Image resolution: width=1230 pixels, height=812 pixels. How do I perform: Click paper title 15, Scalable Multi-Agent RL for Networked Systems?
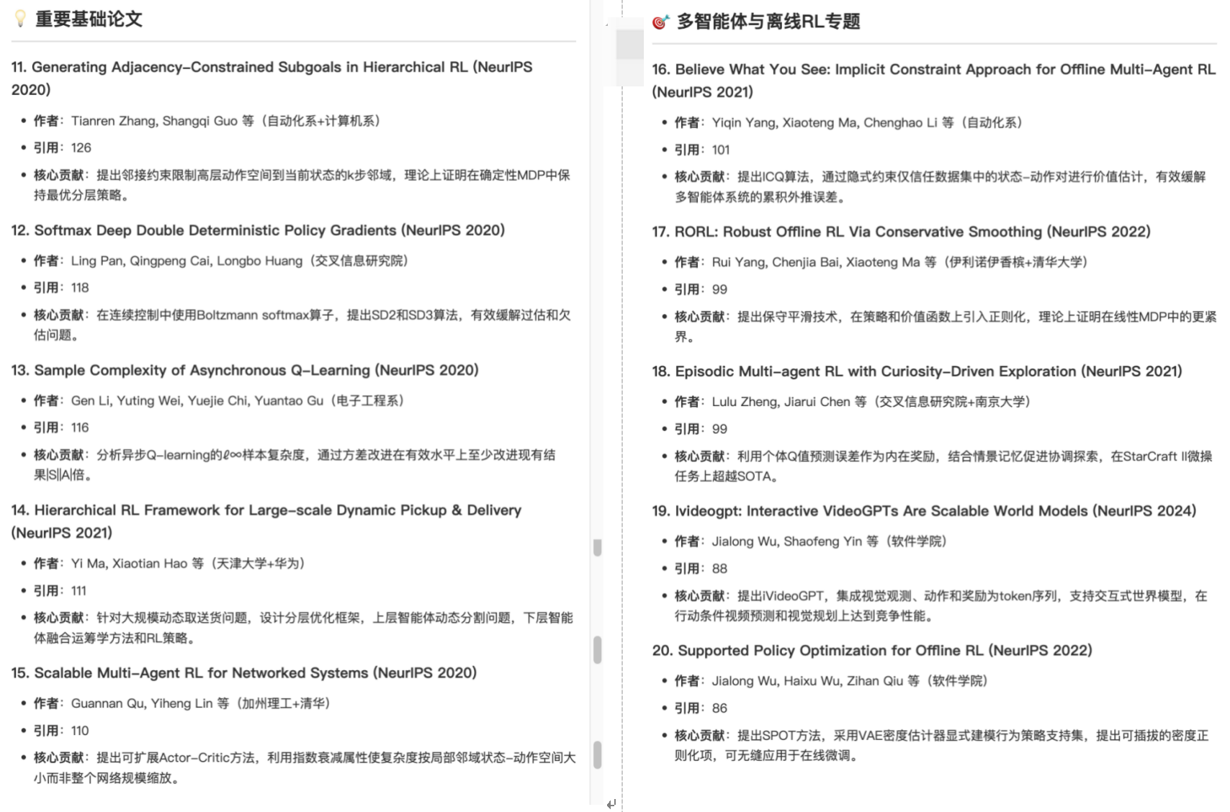(x=244, y=672)
